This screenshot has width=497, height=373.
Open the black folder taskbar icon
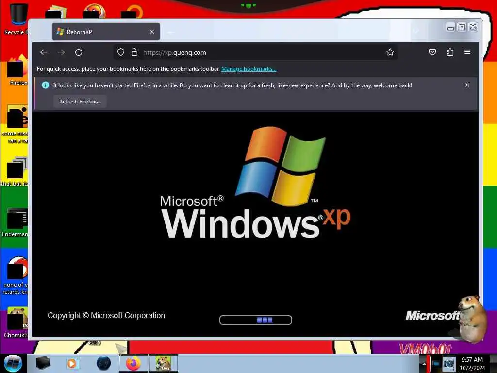click(43, 363)
